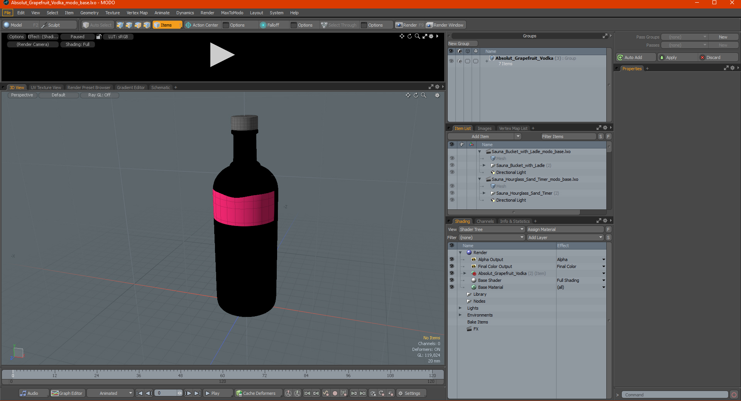
Task: Open the Render Window
Action: 445,25
